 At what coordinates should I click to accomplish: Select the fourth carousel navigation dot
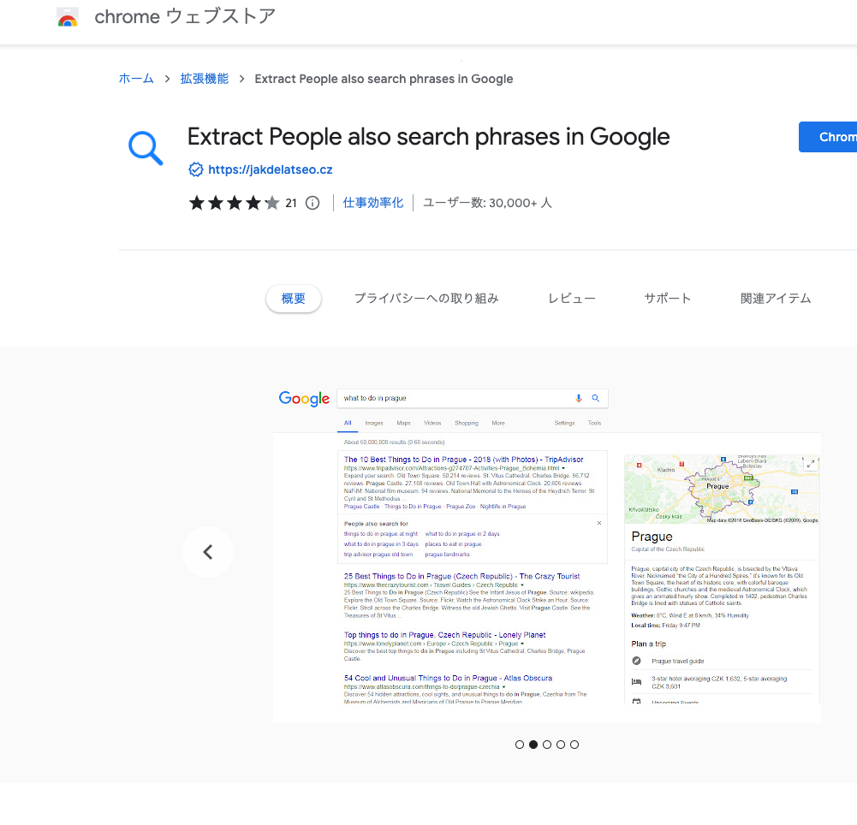point(561,745)
